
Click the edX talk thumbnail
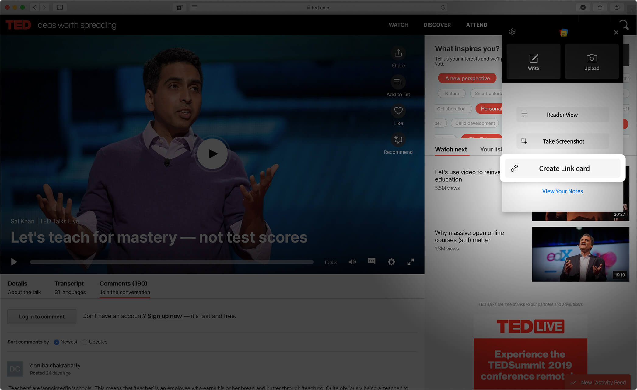(x=580, y=254)
